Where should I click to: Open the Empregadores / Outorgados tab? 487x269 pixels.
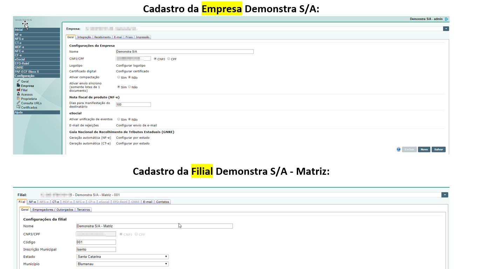53,210
